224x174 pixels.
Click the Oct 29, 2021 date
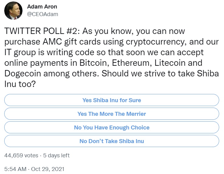48,169
